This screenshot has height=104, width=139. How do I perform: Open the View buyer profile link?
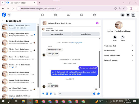point(77,43)
